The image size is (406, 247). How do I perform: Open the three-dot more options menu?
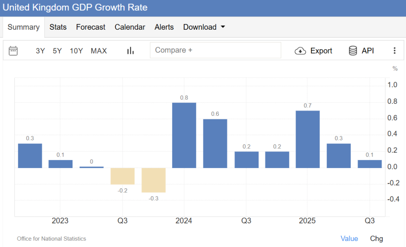click(x=394, y=51)
